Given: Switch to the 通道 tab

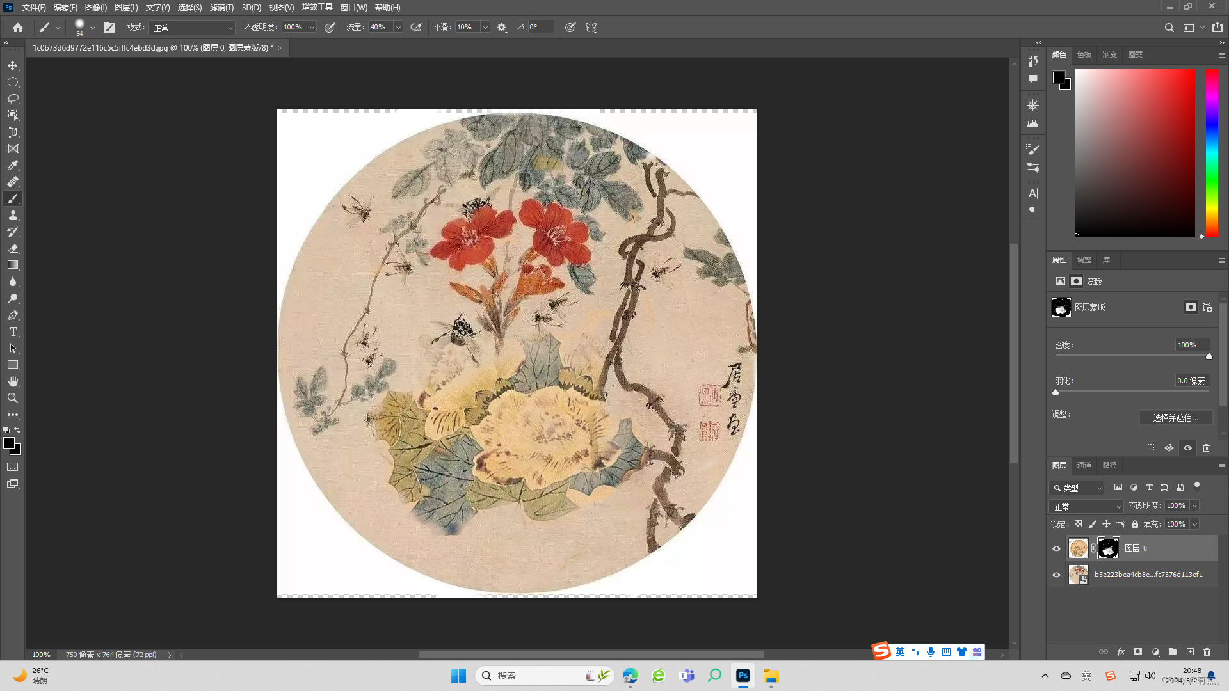Looking at the screenshot, I should pos(1084,465).
